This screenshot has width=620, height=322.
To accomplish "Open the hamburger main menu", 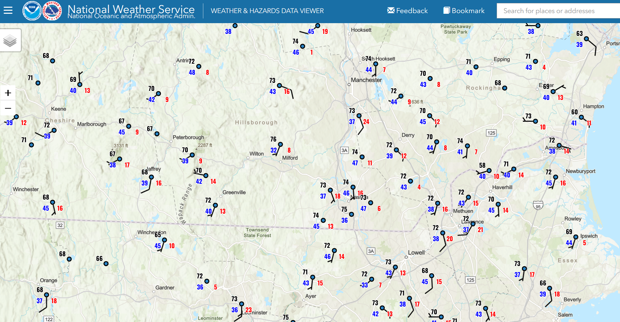I will pos(8,11).
